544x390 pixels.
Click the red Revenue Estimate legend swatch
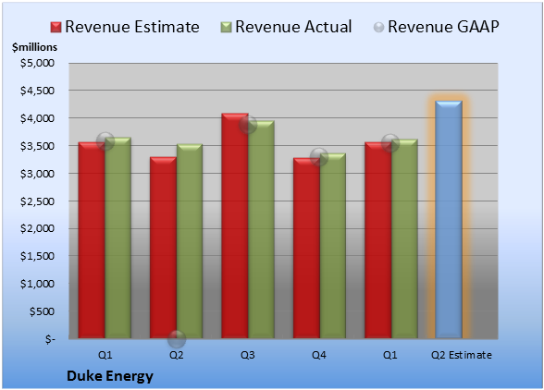click(x=56, y=27)
